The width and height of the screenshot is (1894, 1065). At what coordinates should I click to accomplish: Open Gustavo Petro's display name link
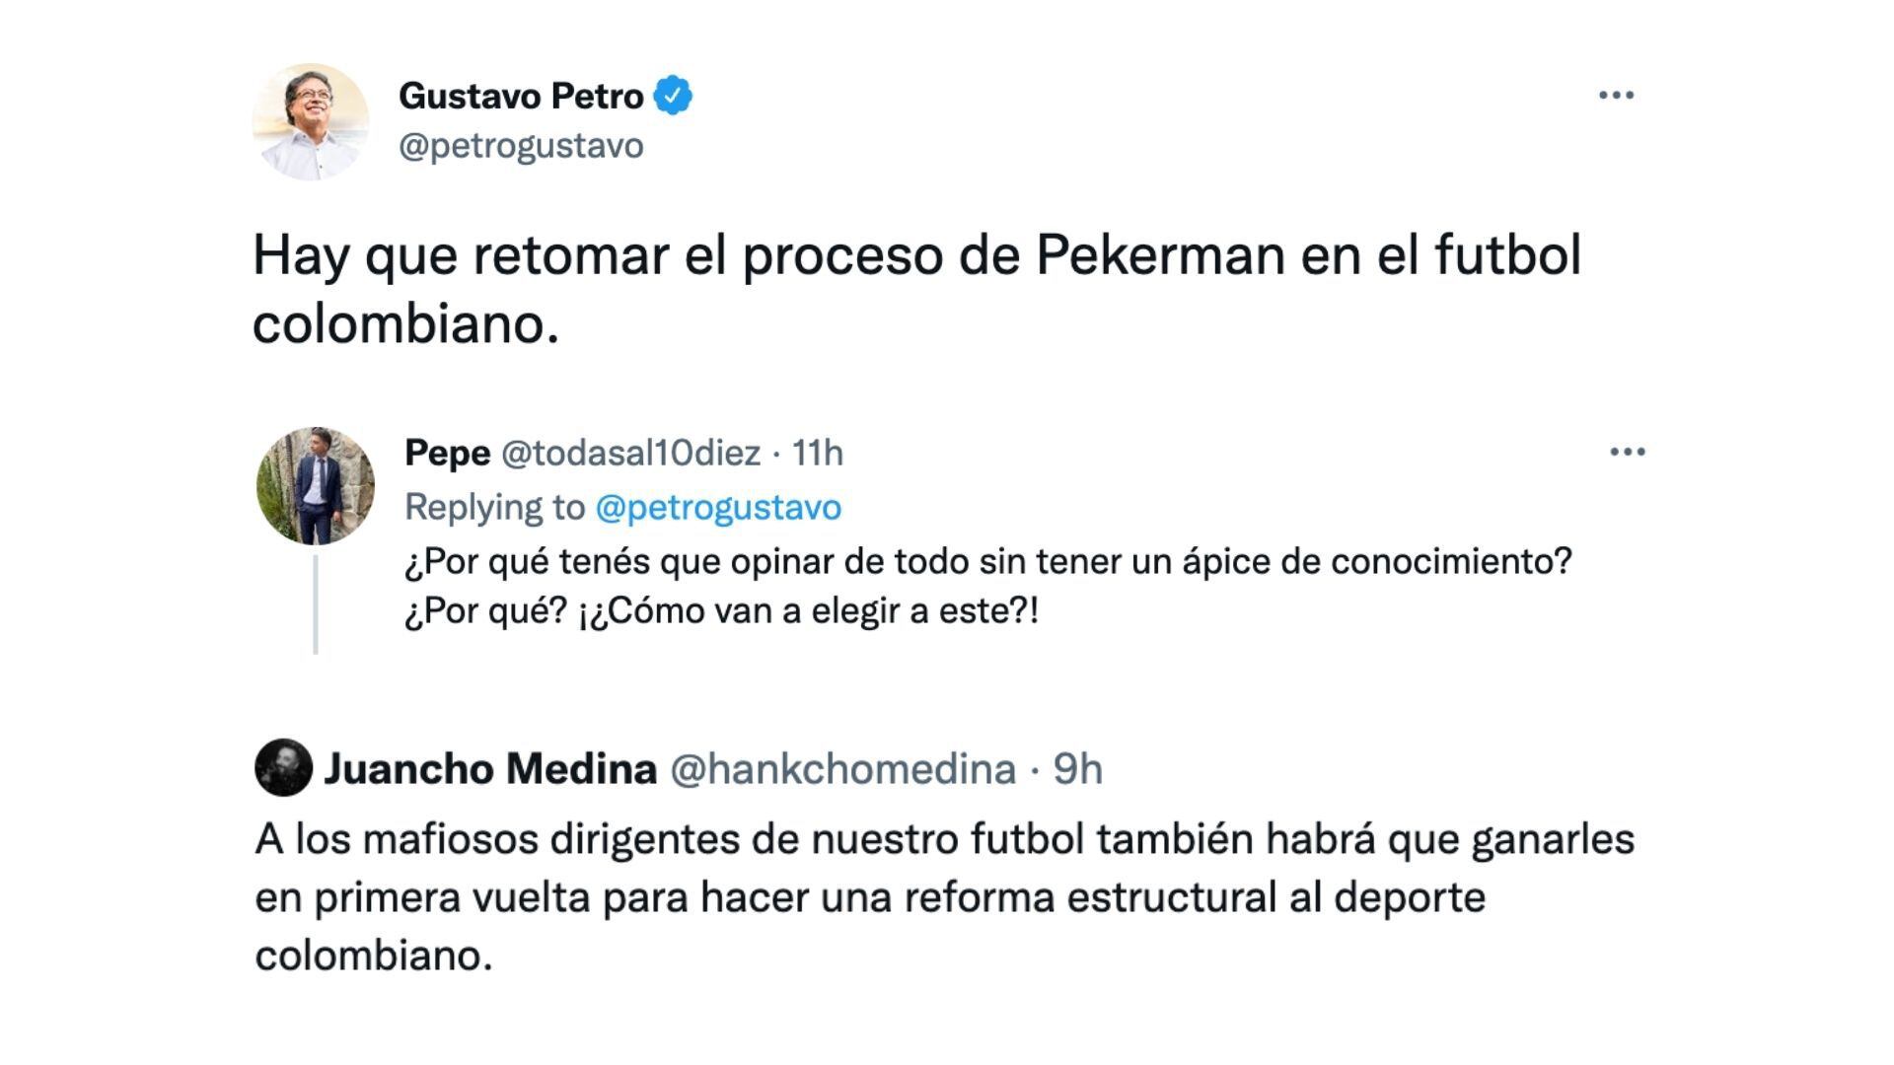pyautogui.click(x=521, y=97)
